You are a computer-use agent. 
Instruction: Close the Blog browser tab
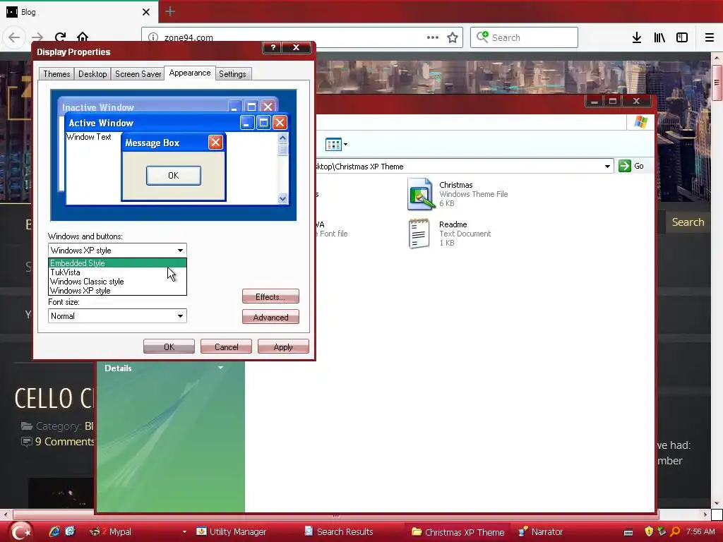(146, 12)
